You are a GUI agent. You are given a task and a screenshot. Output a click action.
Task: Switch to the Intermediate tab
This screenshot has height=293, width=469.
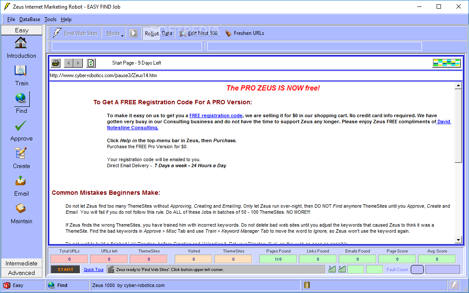coord(22,263)
